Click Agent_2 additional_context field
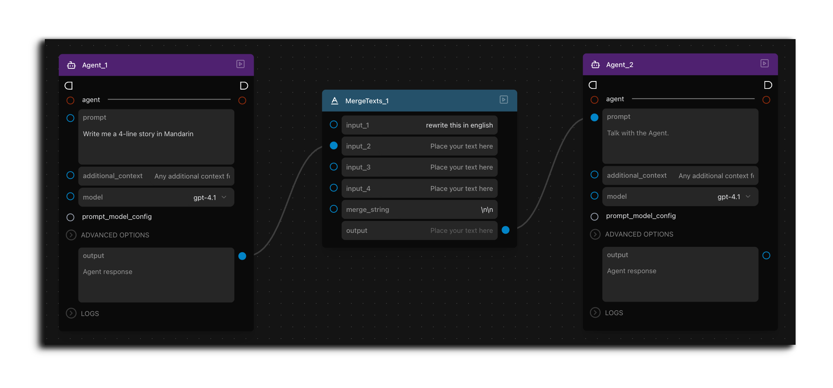833x388 pixels. click(680, 175)
